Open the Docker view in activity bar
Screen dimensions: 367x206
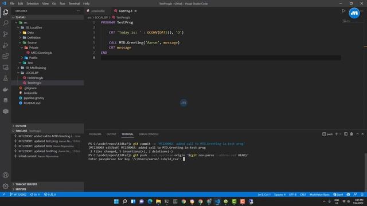[x=5, y=89]
